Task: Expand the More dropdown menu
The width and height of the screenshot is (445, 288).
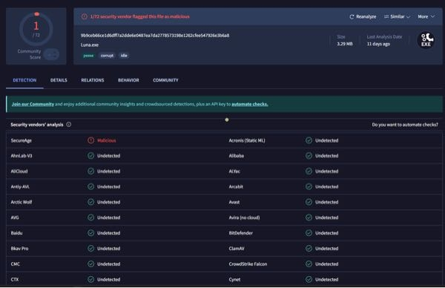Action: (x=426, y=17)
